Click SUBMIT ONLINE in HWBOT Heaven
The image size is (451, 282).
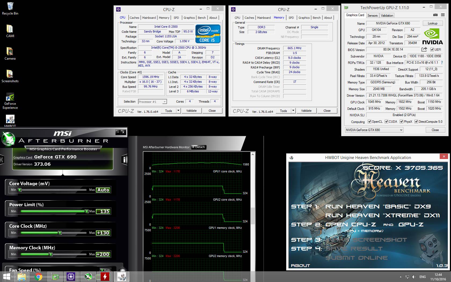pyautogui.click(x=357, y=258)
